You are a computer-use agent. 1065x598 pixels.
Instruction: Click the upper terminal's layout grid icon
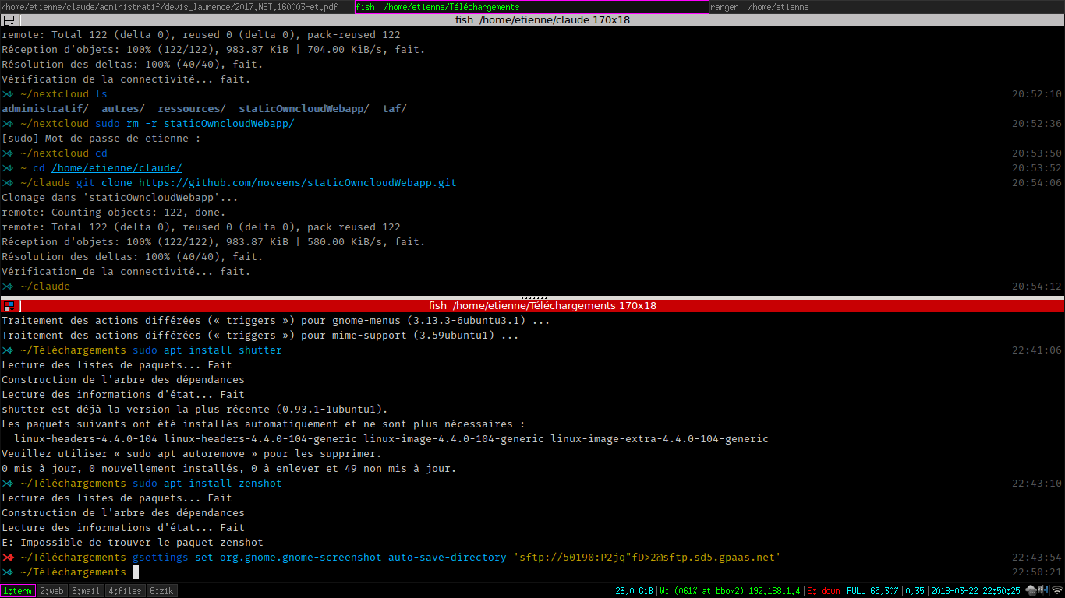pos(9,20)
